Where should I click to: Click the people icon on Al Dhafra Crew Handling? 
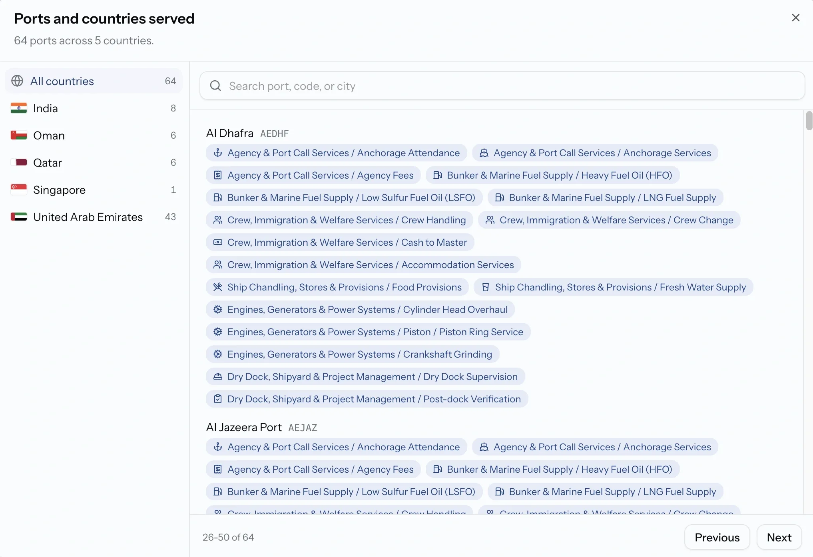218,220
